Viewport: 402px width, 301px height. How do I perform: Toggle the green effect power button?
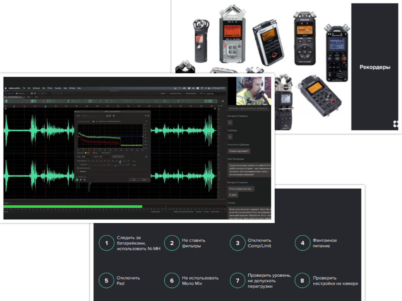[x=77, y=180]
